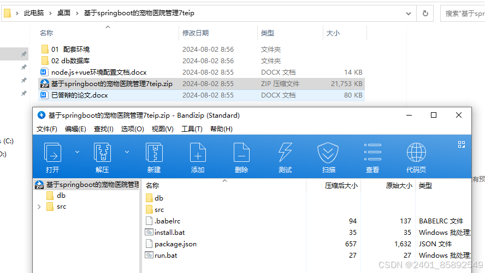This screenshot has height=273, width=485.
Task: Open the address bar history dropdown
Action: coord(409,14)
